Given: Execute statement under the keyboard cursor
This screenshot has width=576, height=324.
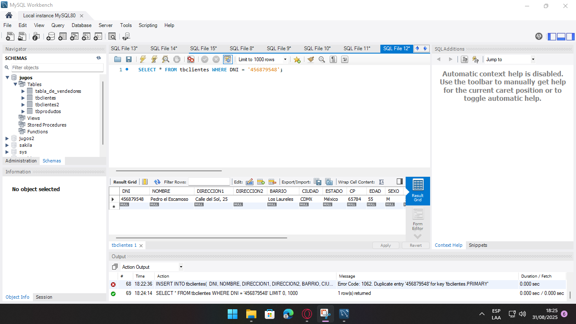Looking at the screenshot, I should (154, 59).
